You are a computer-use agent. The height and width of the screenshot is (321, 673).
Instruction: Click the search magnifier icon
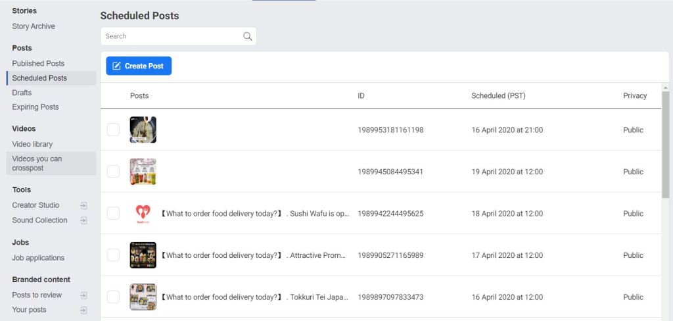coord(247,37)
